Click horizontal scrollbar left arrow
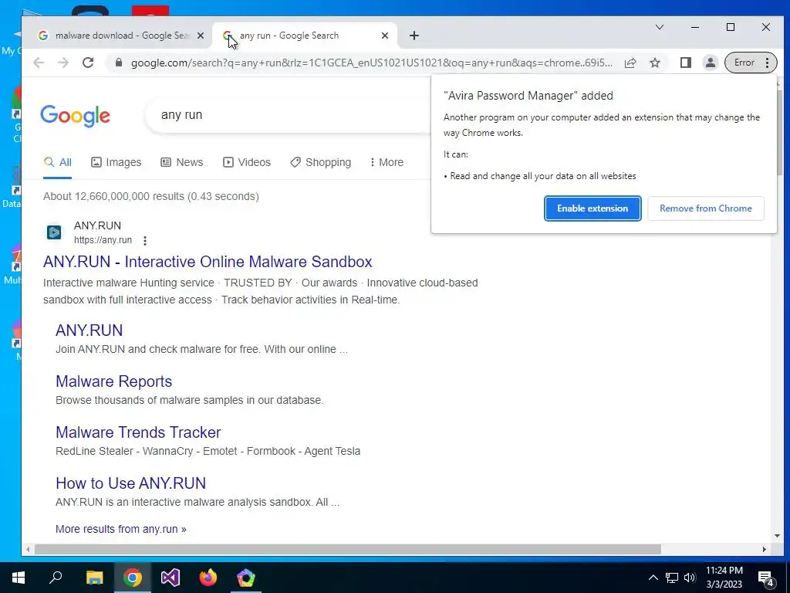The image size is (790, 593). point(28,549)
